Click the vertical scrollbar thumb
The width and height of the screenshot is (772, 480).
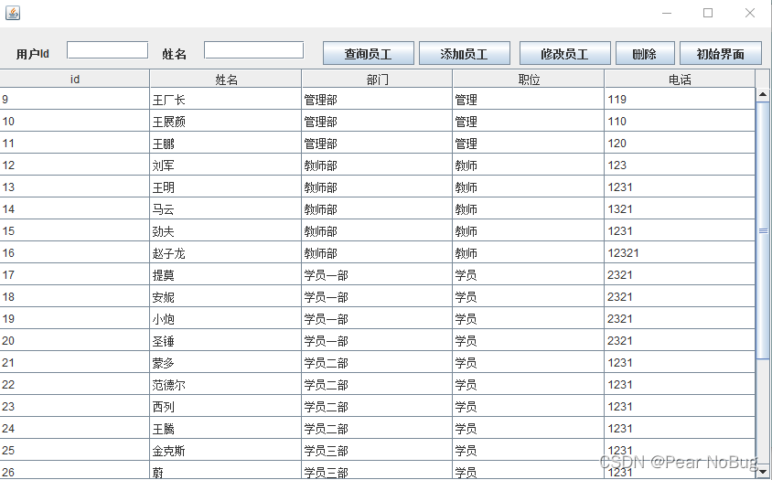coord(763,229)
